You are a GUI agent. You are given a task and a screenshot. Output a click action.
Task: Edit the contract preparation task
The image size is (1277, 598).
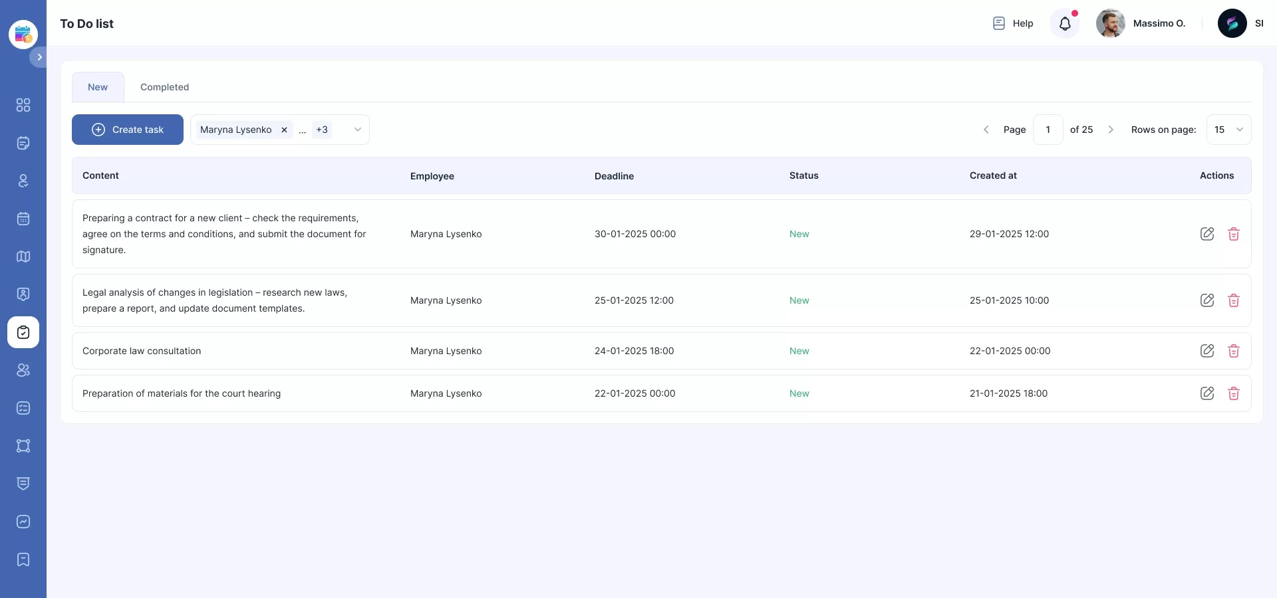click(1206, 234)
